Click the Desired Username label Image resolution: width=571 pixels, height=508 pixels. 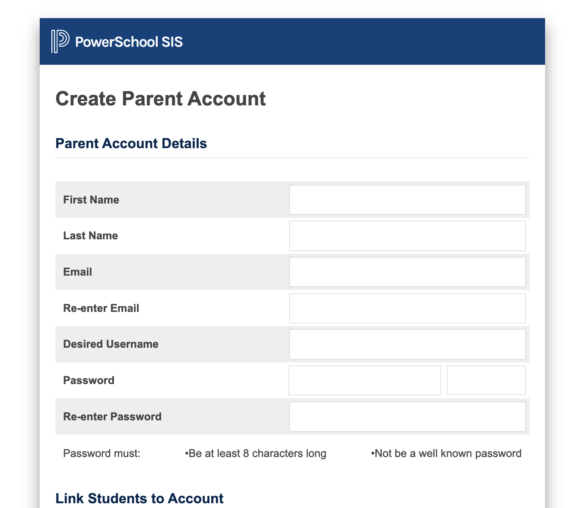click(x=111, y=344)
